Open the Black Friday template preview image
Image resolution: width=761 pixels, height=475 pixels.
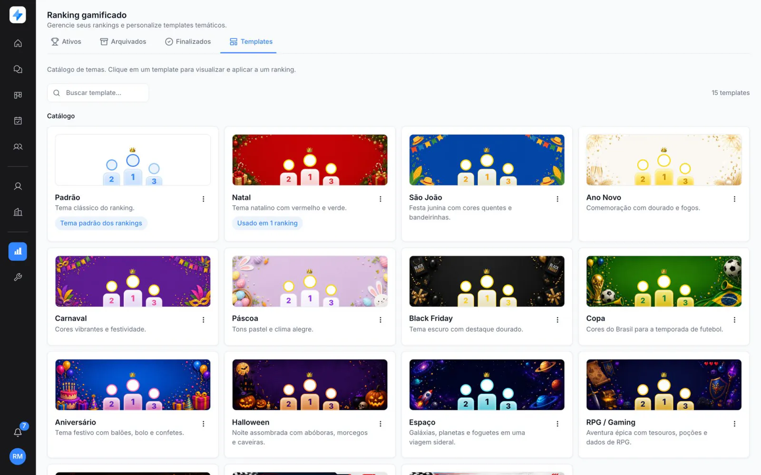coord(487,281)
